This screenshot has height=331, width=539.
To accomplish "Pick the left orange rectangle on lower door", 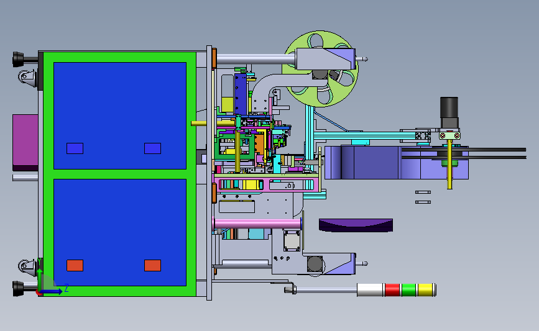I will 75,265.
